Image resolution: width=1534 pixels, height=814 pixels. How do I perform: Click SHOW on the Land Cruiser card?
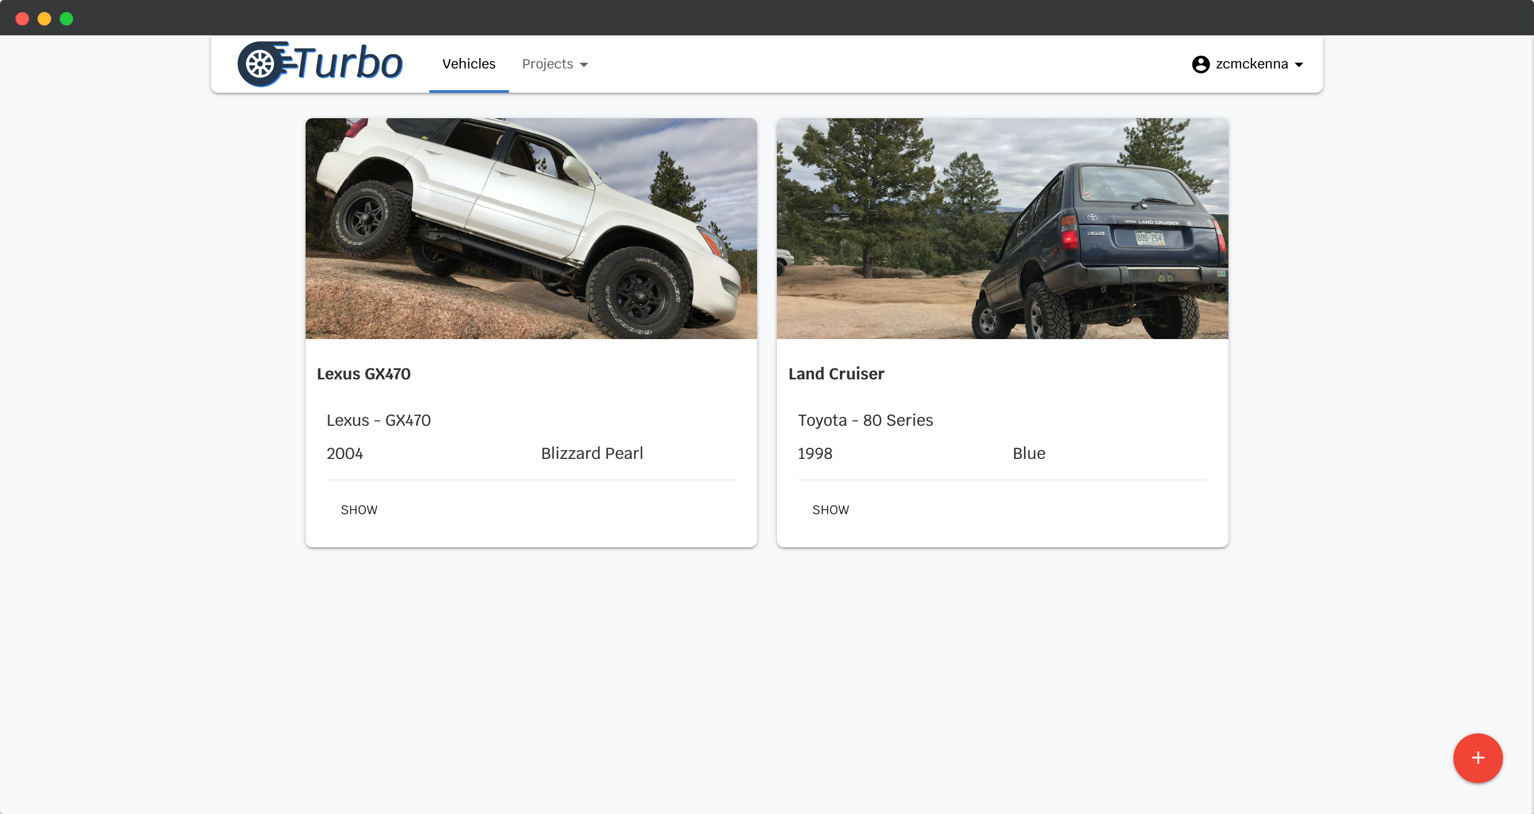coord(831,509)
